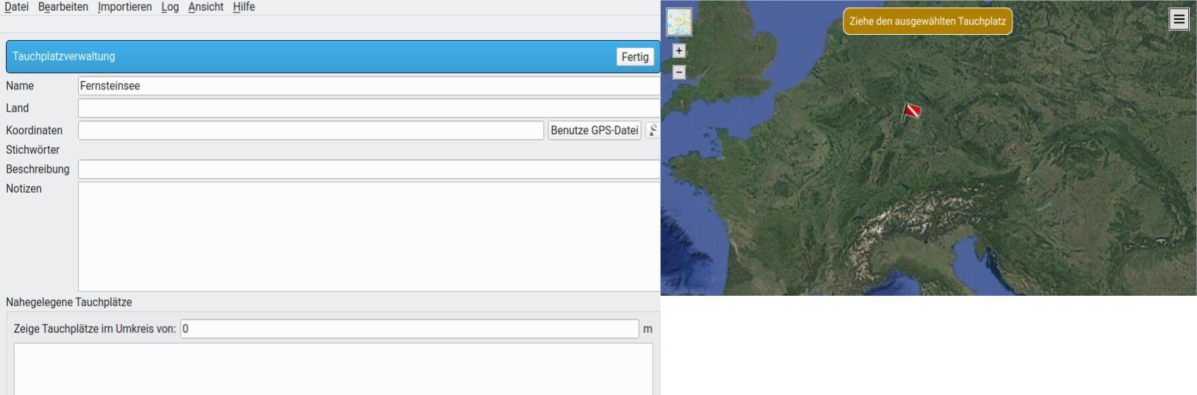Open the Ansicht menu
The height and width of the screenshot is (395, 1197).
(206, 7)
